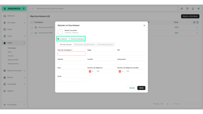Tick the checkbox for Anne Bernard
Viewport: 203px width, 114px height.
click(x=32, y=33)
